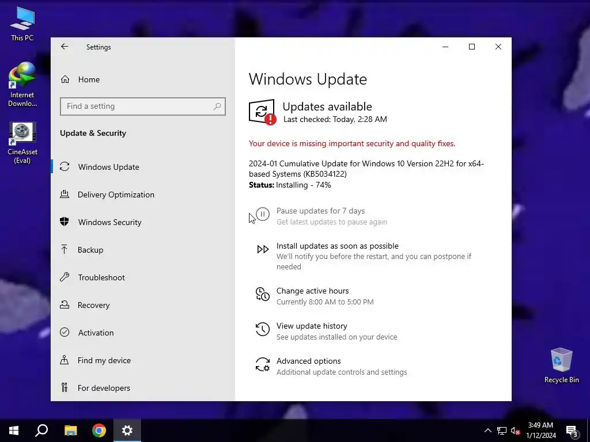Click the search magnifier in Find a setting

pos(217,106)
